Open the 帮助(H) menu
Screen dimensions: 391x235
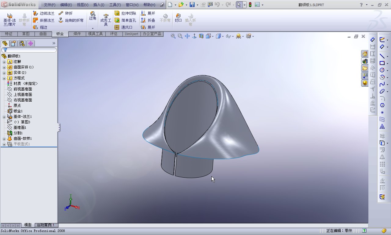pyautogui.click(x=149, y=5)
